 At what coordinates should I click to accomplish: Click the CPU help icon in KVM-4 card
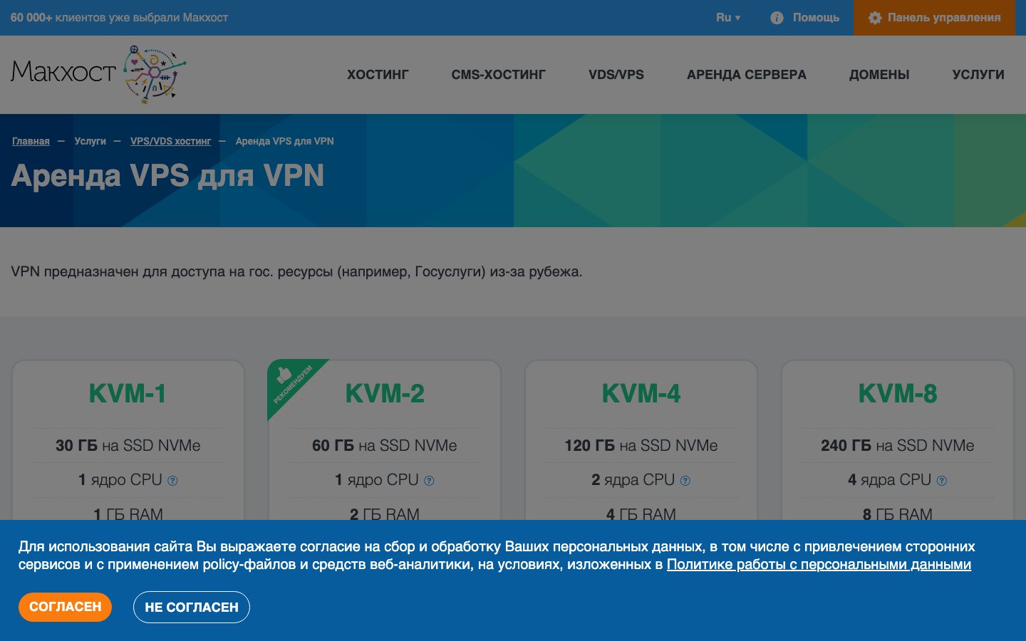(685, 481)
